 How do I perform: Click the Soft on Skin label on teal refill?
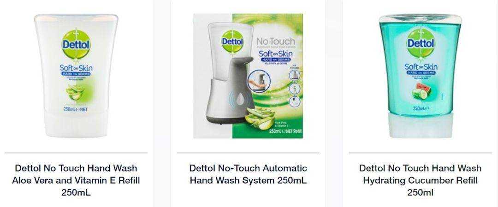pos(421,67)
